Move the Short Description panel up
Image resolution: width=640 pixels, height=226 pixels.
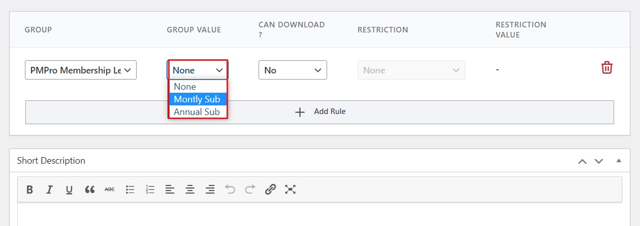click(582, 161)
